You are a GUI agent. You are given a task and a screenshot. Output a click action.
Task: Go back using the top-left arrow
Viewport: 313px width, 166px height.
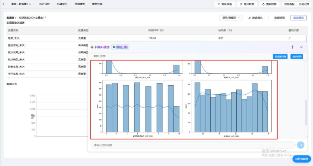pos(3,4)
